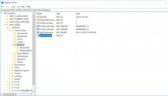Collapse the HKEY_USERS node arrow
The width and height of the screenshot is (168, 96).
5,25
